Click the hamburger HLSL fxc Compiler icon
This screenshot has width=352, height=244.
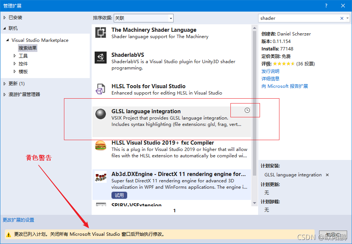tap(101, 145)
